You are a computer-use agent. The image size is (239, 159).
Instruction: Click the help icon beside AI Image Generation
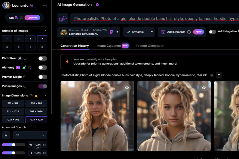[x=97, y=5]
